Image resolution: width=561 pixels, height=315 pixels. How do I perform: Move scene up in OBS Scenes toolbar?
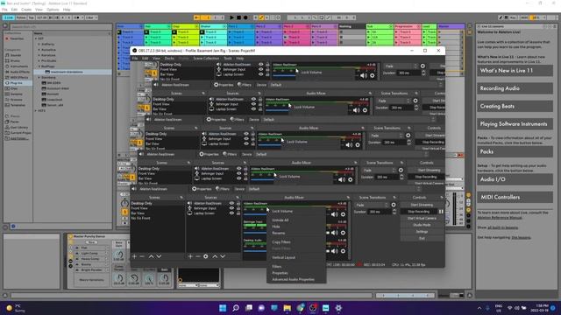[151, 256]
